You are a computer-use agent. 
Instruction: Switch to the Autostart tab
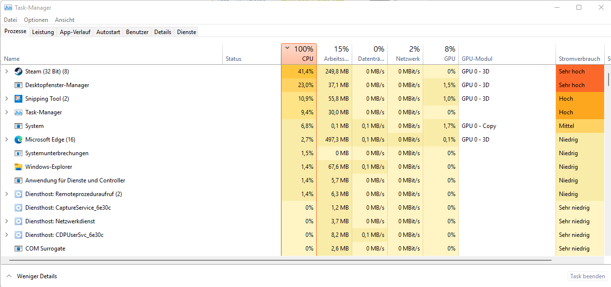click(x=108, y=32)
